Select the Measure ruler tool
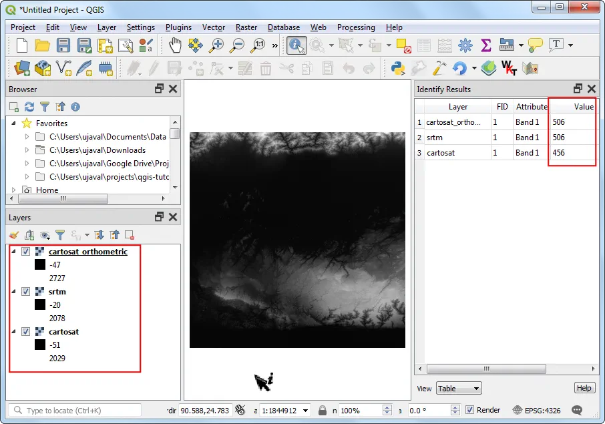The image size is (605, 424). pyautogui.click(x=507, y=45)
